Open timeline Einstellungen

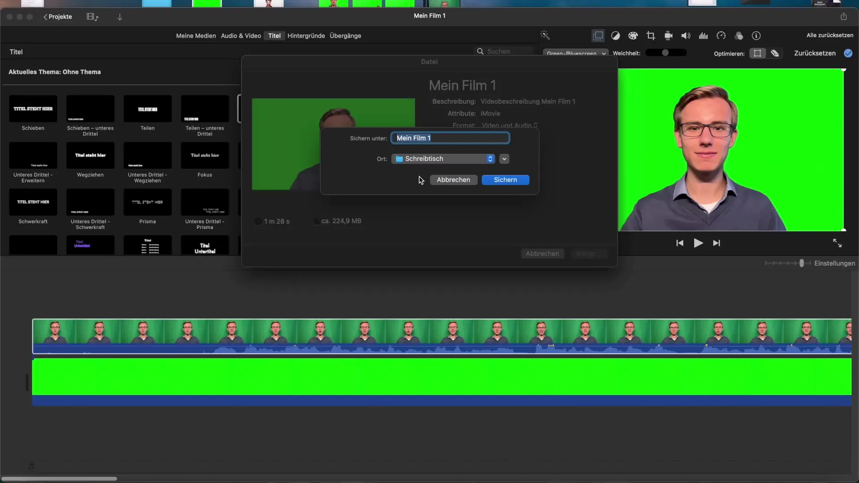834,263
